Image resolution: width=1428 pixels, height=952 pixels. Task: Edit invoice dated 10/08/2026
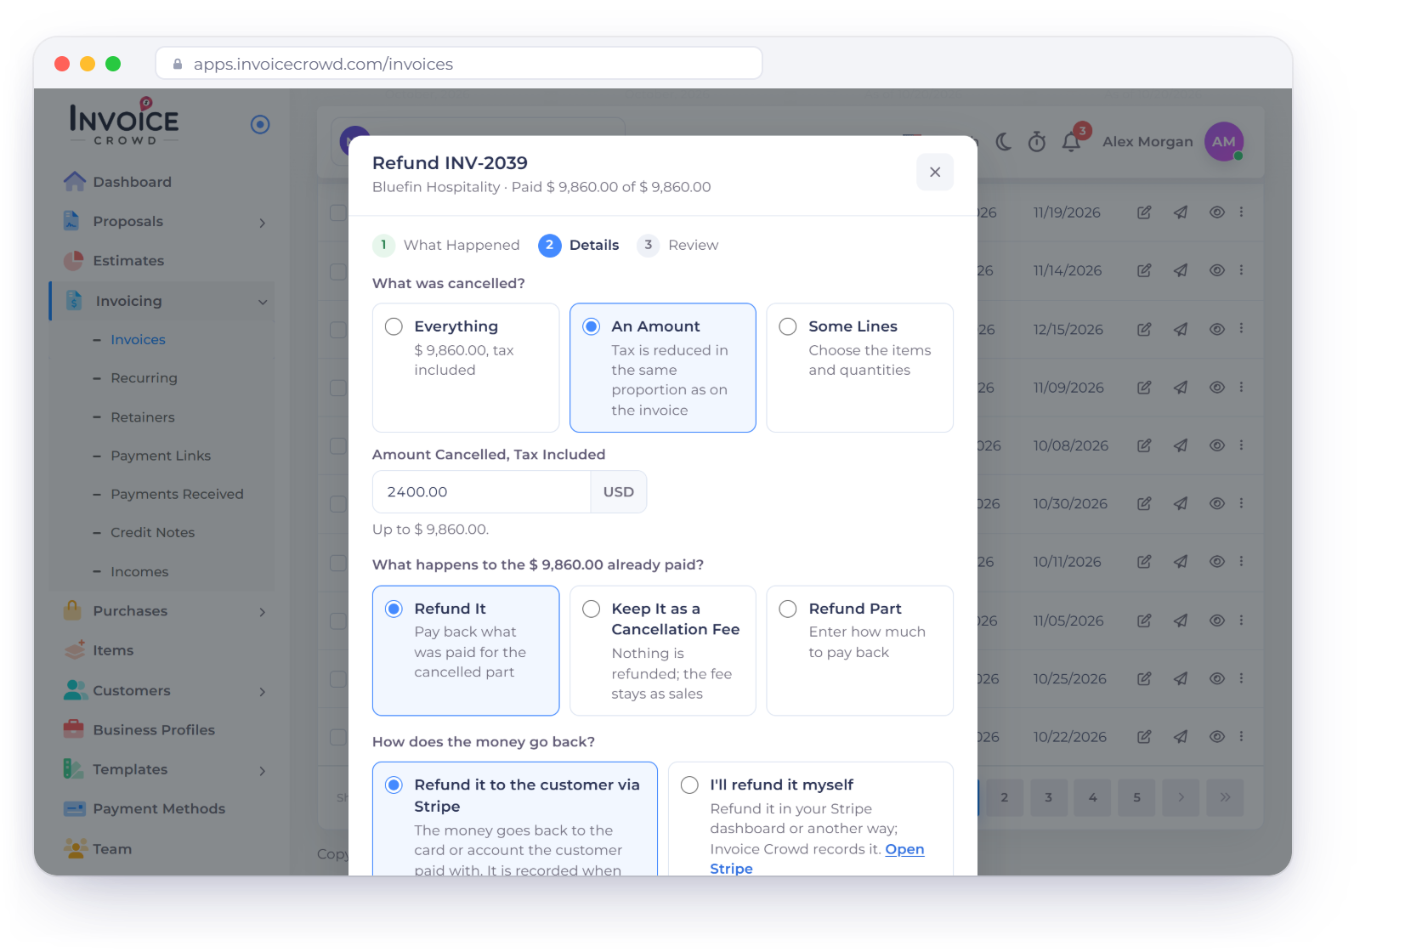coord(1144,445)
